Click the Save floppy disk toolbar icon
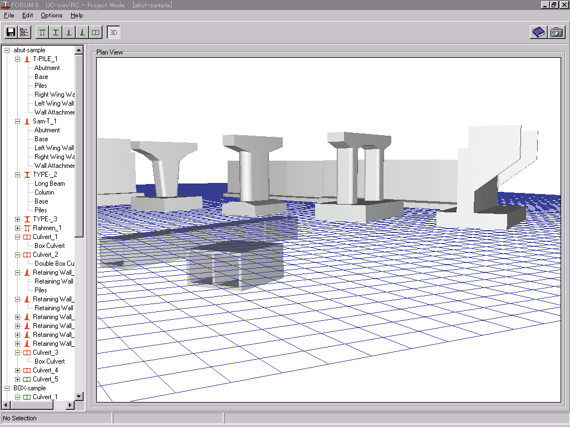Viewport: 570px width, 427px height. click(x=11, y=33)
